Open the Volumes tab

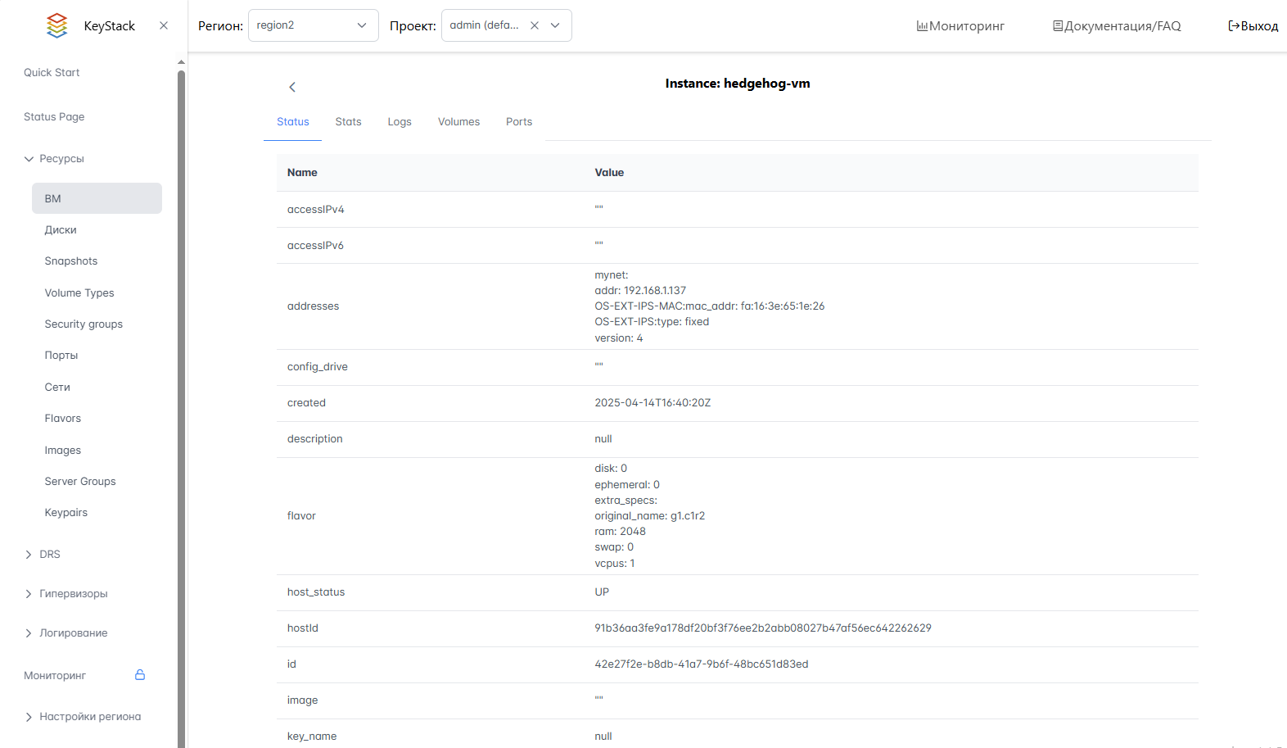click(458, 122)
